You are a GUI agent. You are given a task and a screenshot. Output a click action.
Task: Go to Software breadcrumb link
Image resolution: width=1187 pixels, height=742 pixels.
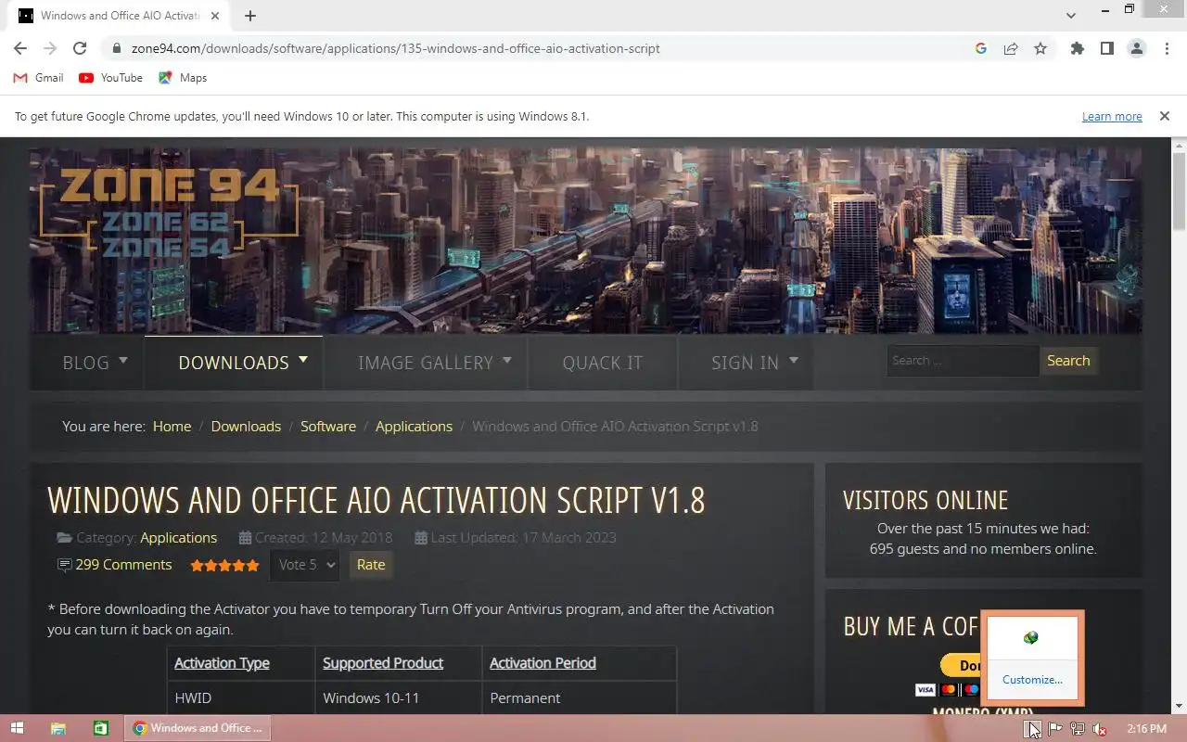pos(328,427)
